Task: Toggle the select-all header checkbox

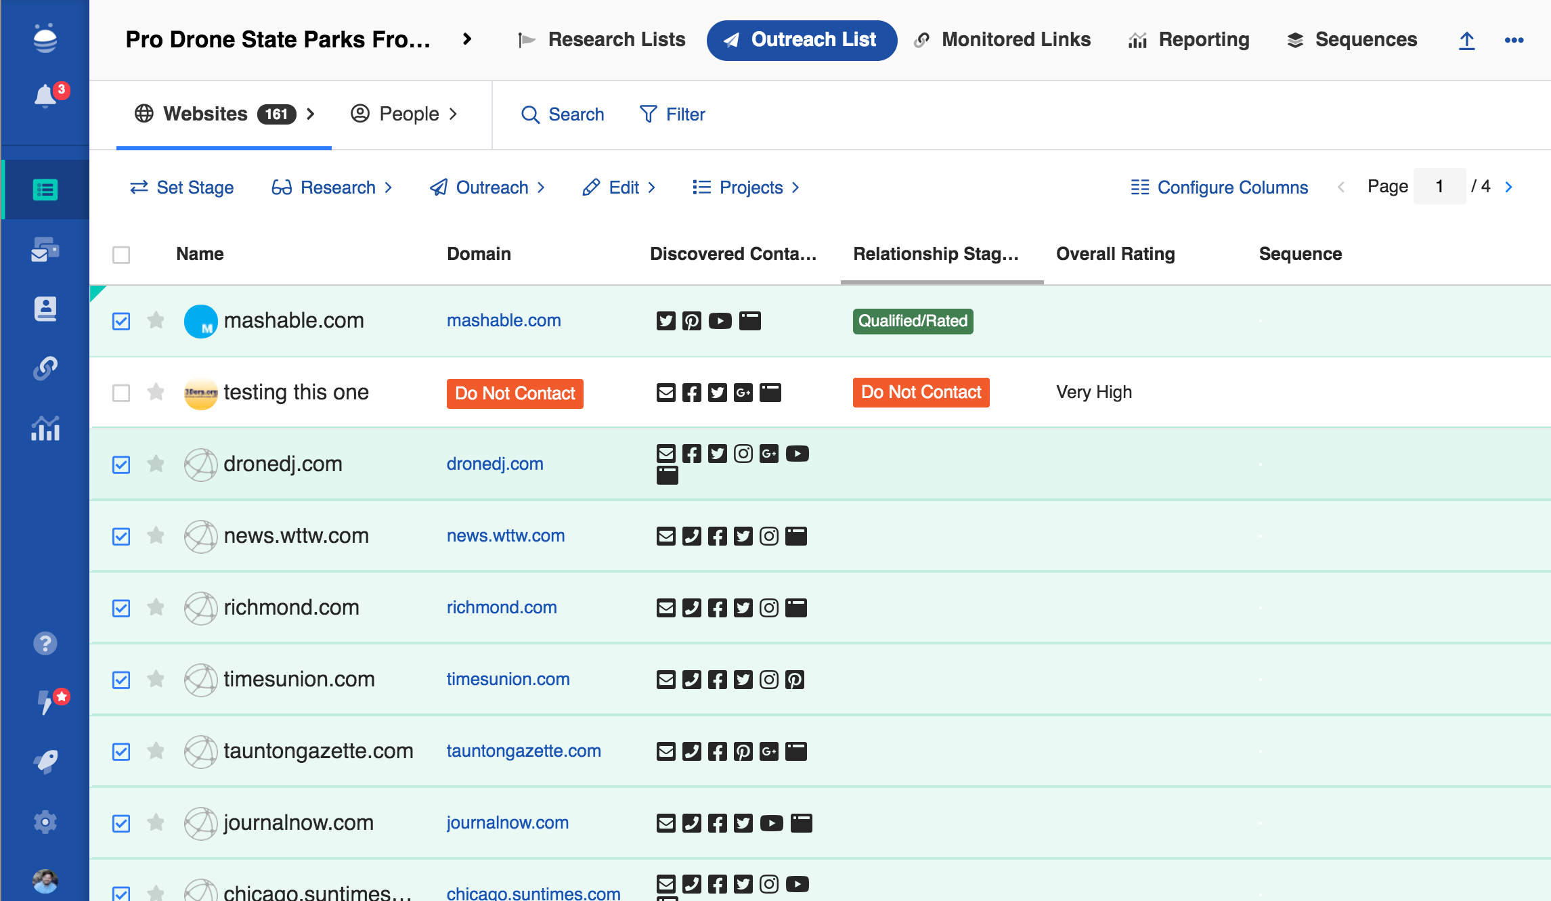Action: (121, 255)
